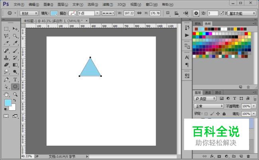
Task: Open path operations in options bar
Action: [168, 13]
